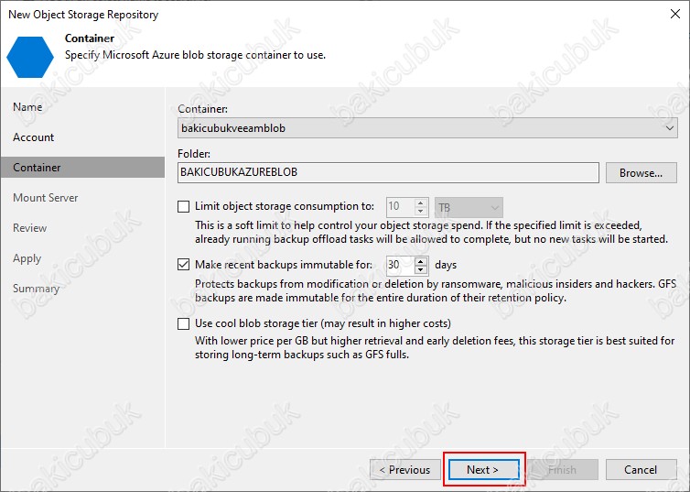
Task: Select the Container step in sidebar
Action: point(37,168)
